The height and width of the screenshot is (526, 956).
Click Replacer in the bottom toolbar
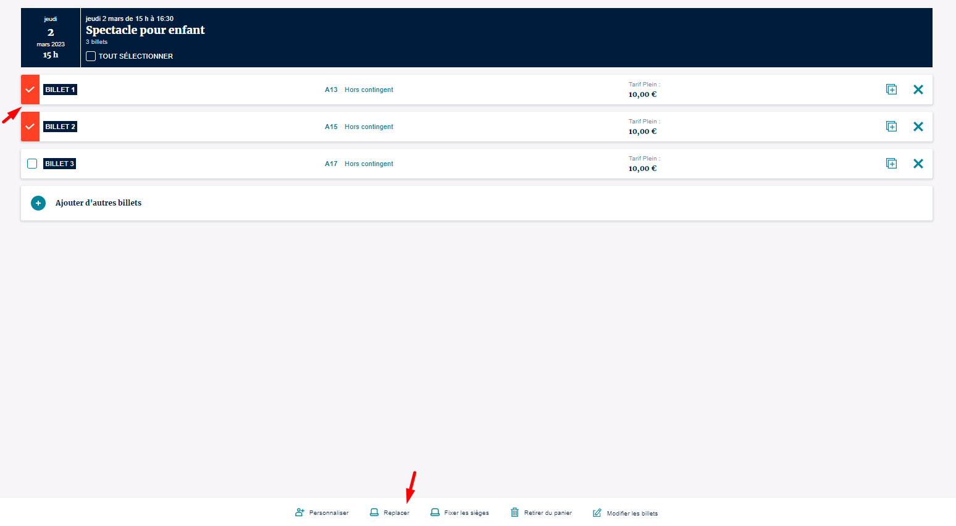[x=390, y=512]
